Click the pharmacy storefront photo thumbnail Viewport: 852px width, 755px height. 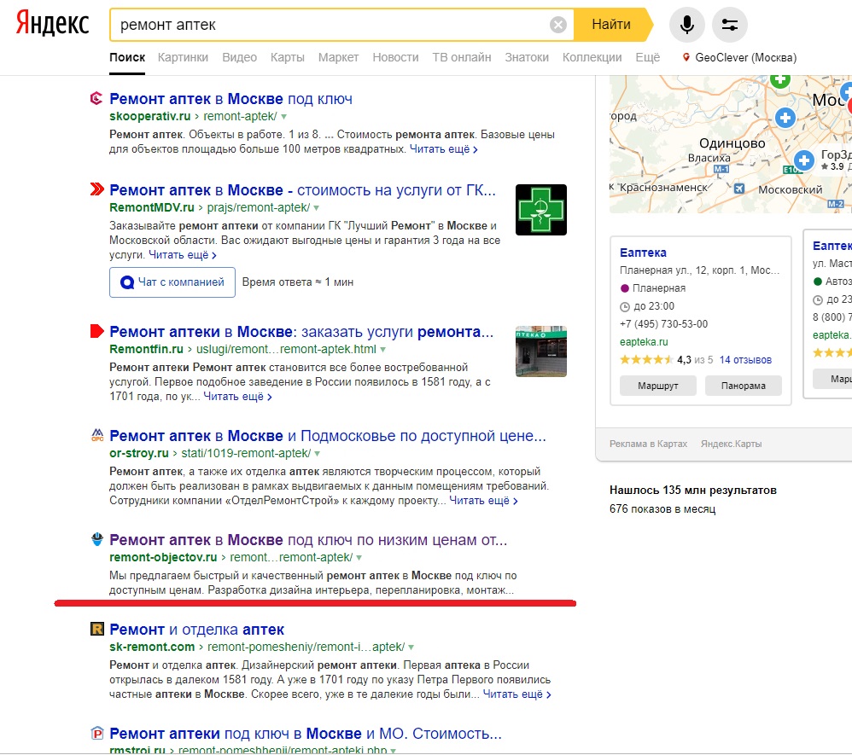[x=541, y=351]
